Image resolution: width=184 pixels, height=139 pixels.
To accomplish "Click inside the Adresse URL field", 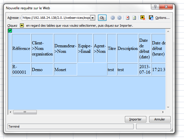I will click(56, 18).
